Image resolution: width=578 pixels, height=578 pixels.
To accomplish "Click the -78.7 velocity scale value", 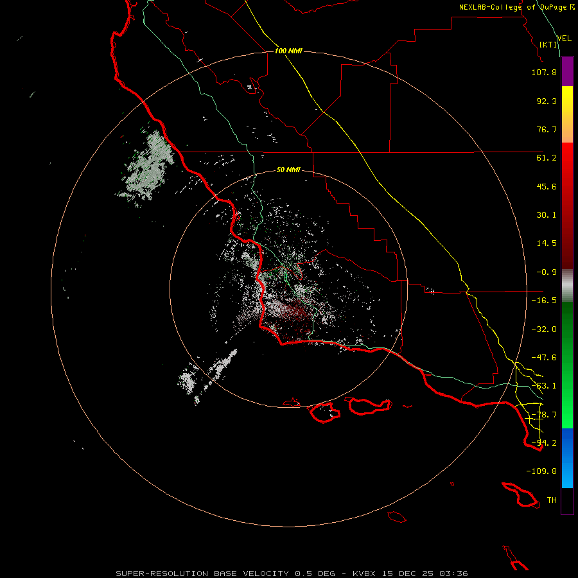I will (544, 415).
